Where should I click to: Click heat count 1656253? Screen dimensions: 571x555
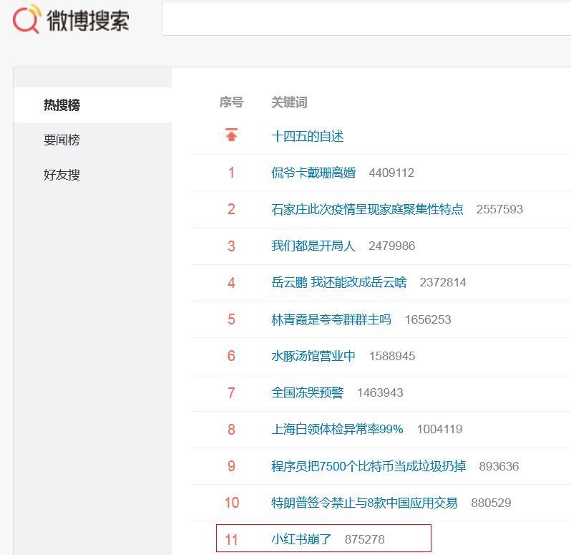click(428, 319)
